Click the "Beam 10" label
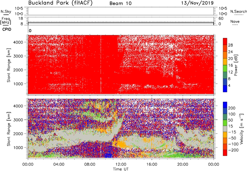247x171 pixels. point(120,3)
